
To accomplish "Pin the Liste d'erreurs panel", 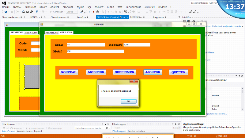I will tap(106, 124).
